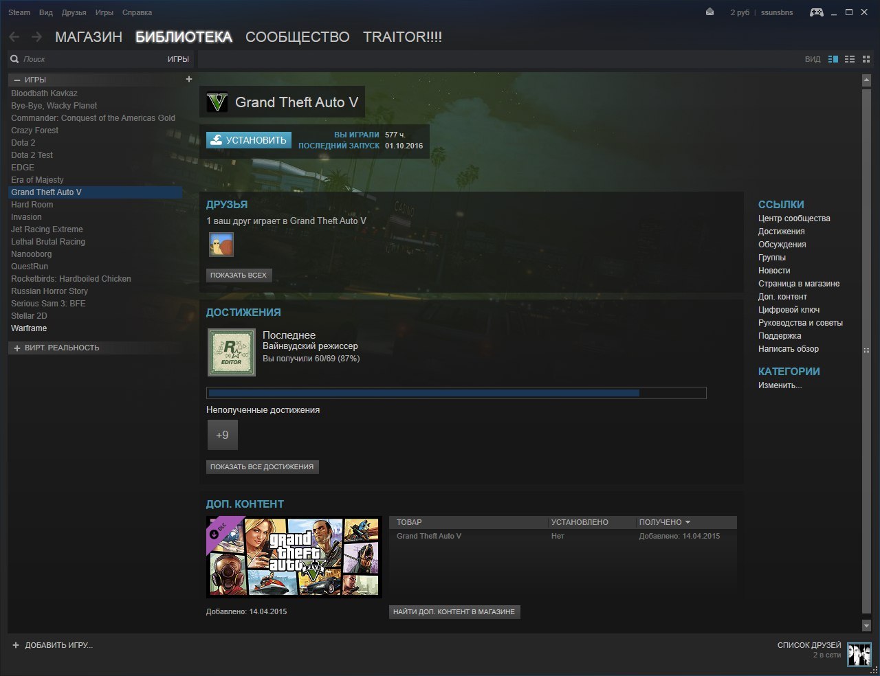Click the Rockstar Editor achievement icon
The width and height of the screenshot is (880, 676).
tap(232, 352)
